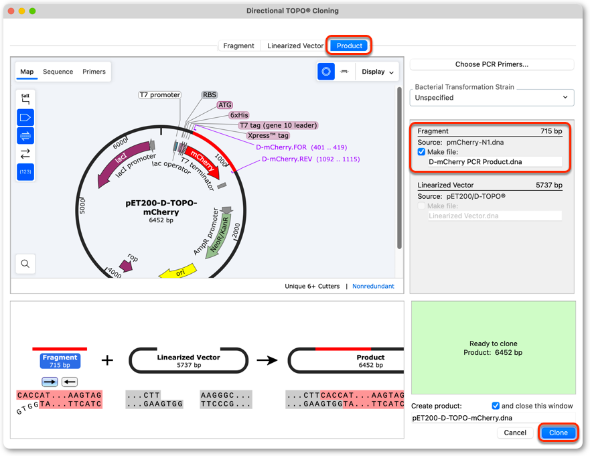Click the T7 promoter label
This screenshot has width=590, height=456.
click(x=160, y=95)
